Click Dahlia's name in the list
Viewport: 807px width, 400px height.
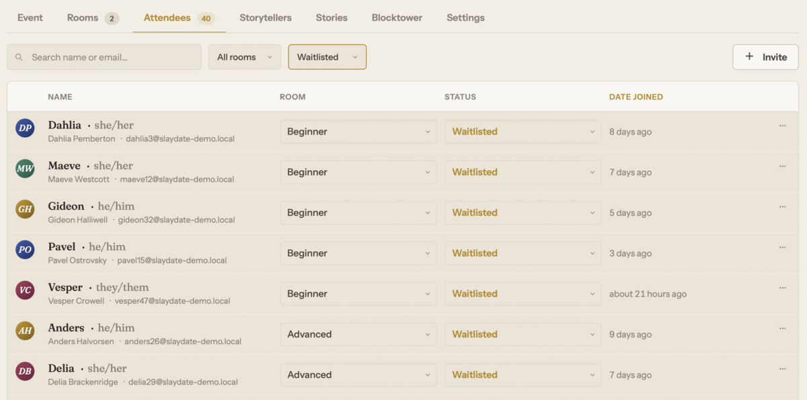click(65, 125)
